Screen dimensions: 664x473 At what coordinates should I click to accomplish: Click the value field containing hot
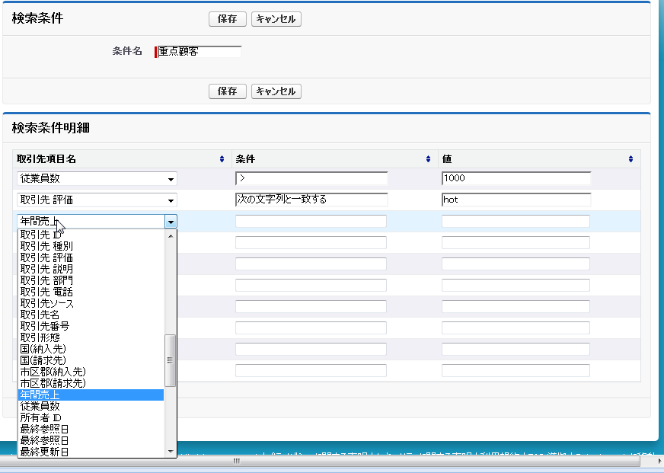[516, 200]
